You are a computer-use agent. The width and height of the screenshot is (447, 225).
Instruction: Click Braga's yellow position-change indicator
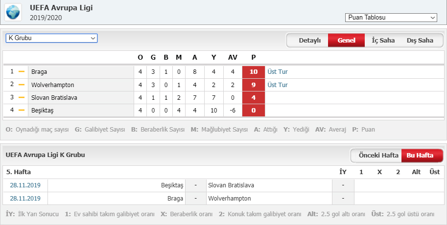click(x=22, y=71)
